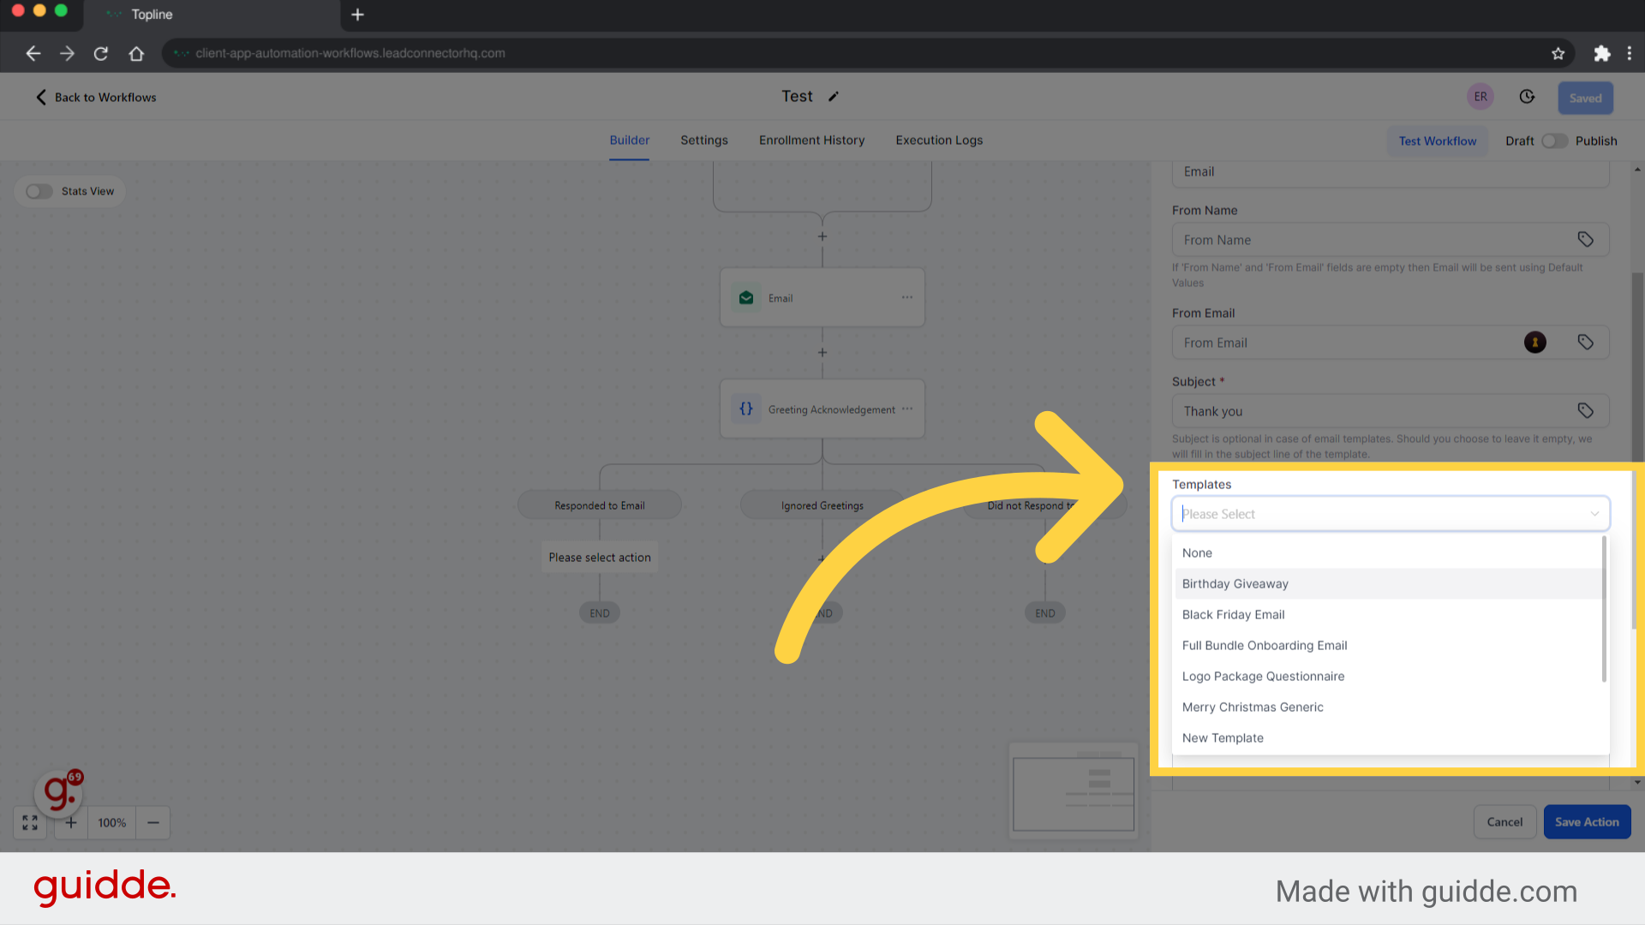1645x925 pixels.
Task: Select None from template list
Action: (1388, 553)
